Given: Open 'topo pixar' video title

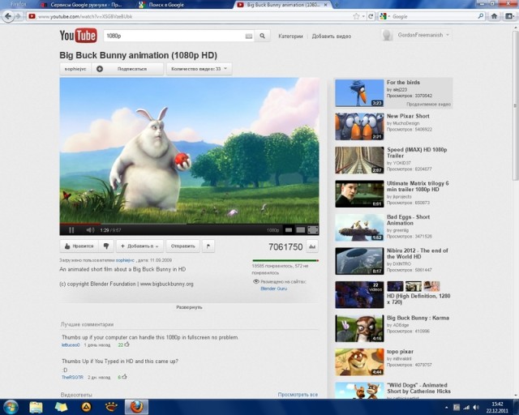Looking at the screenshot, I should (400, 352).
